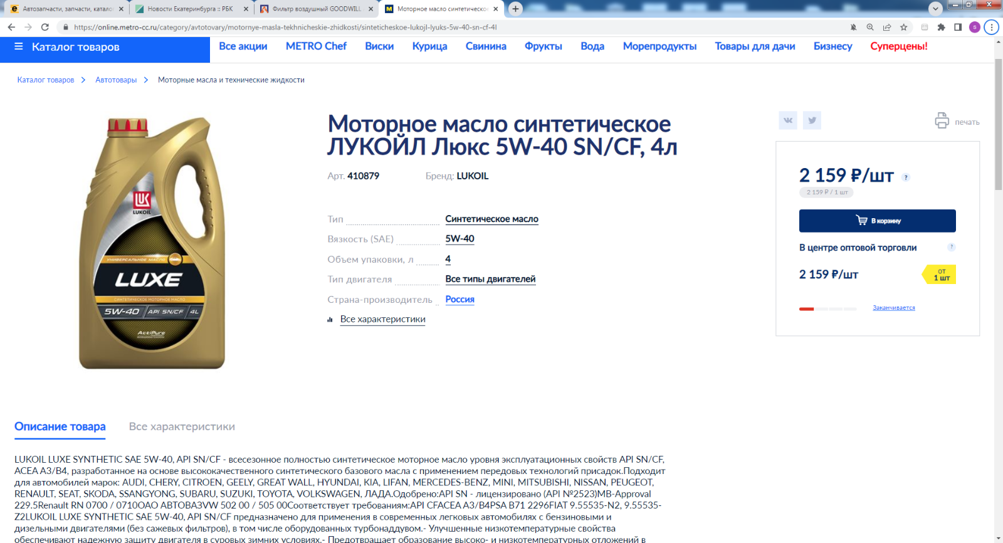
Task: Click Россия country link
Action: [459, 299]
